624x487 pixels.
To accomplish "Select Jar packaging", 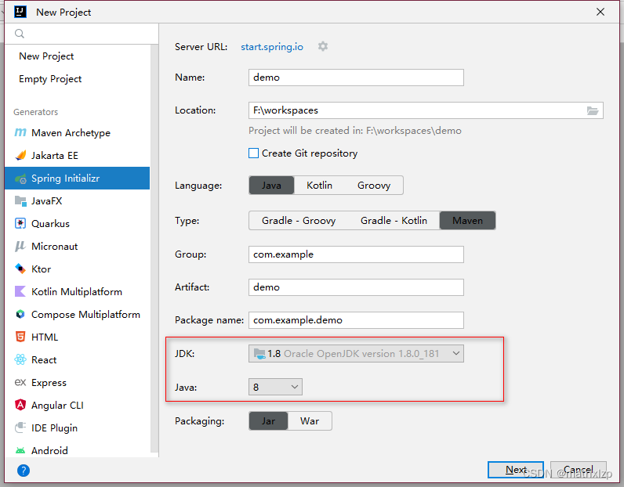I will (268, 421).
